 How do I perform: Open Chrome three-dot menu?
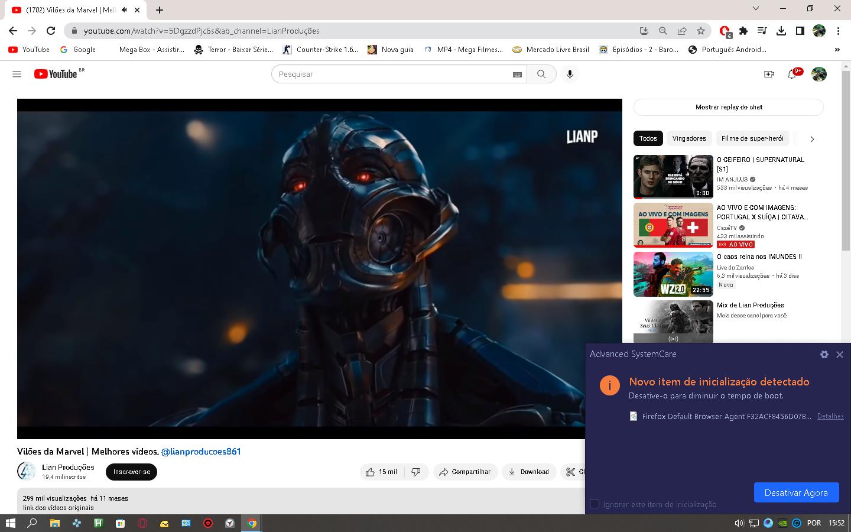tap(838, 31)
